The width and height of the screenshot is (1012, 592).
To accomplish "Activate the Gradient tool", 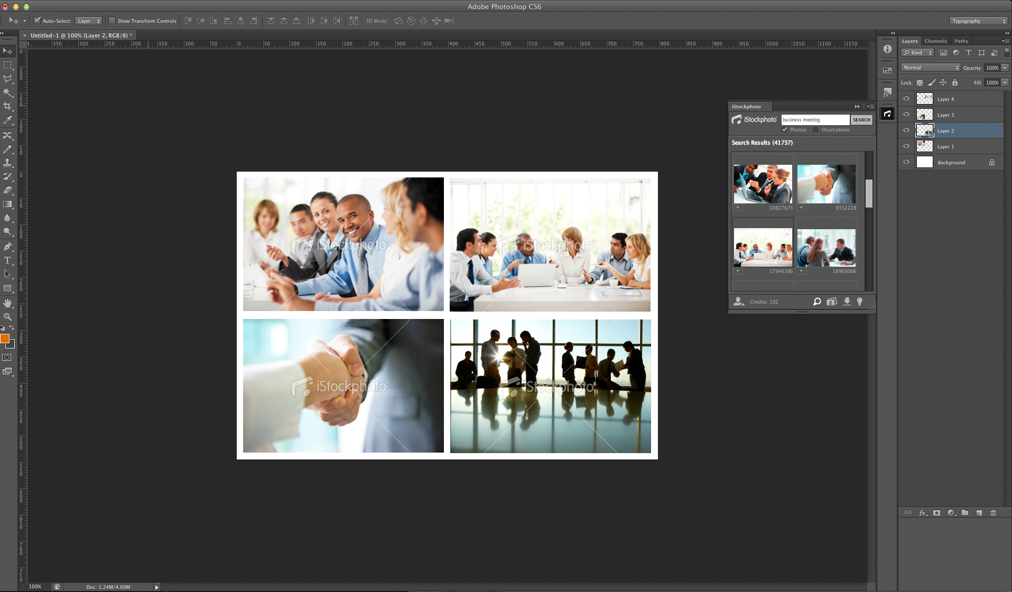I will [x=7, y=205].
